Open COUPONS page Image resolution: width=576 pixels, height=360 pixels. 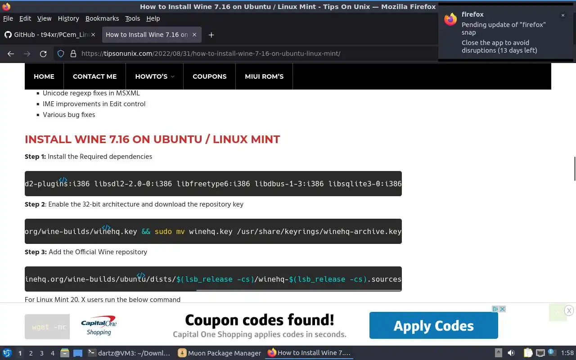(x=209, y=76)
